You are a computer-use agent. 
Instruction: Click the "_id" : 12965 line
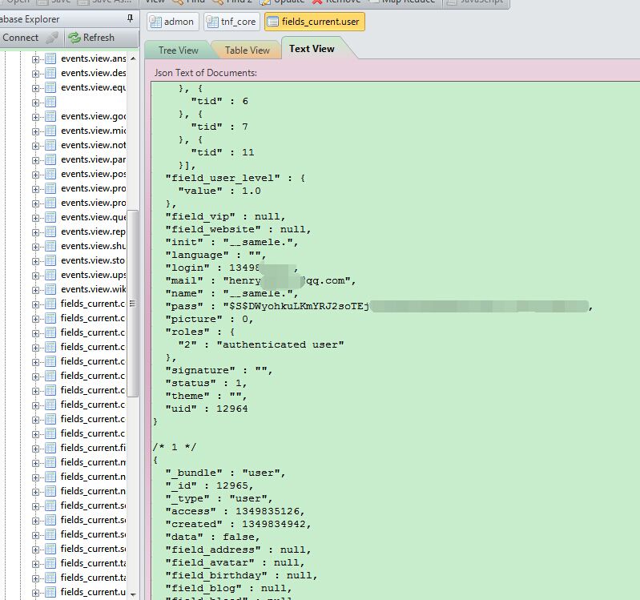point(209,485)
